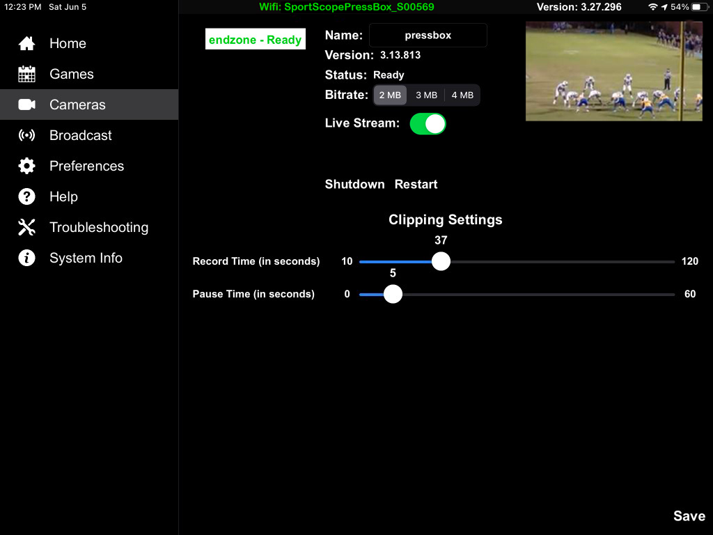Open the Home menu label
This screenshot has width=713, height=535.
68,43
